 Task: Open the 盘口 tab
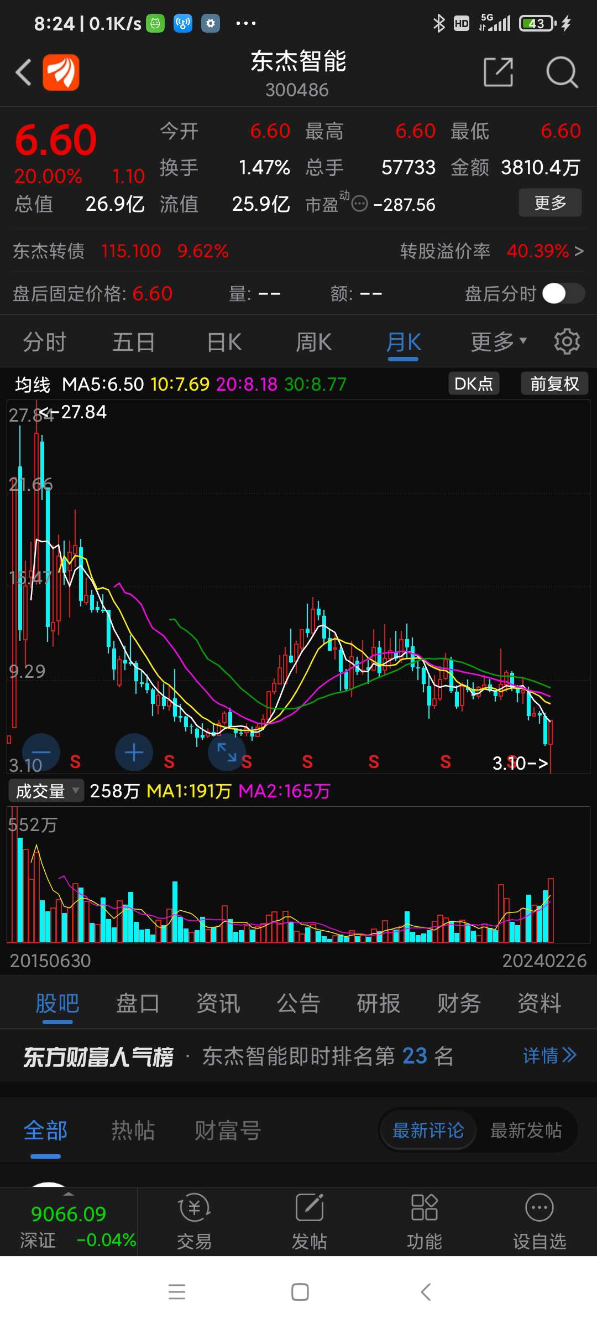(x=138, y=1004)
